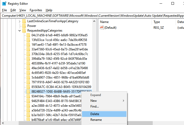This screenshot has height=125, width=184.
Task: Click folder icon of key 13fd33ca-1ccd-456c
Action: 28,40
